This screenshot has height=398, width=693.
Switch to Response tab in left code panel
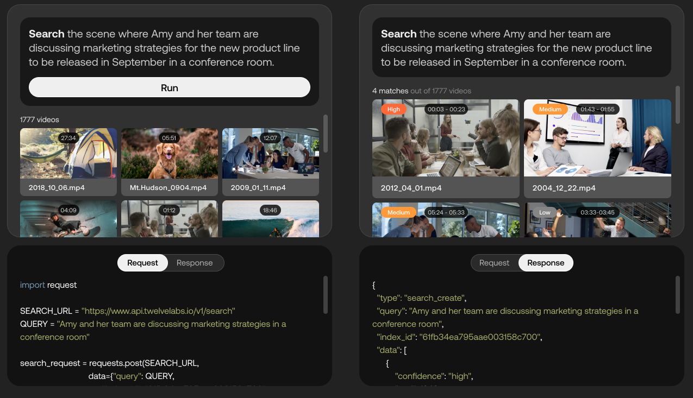195,263
